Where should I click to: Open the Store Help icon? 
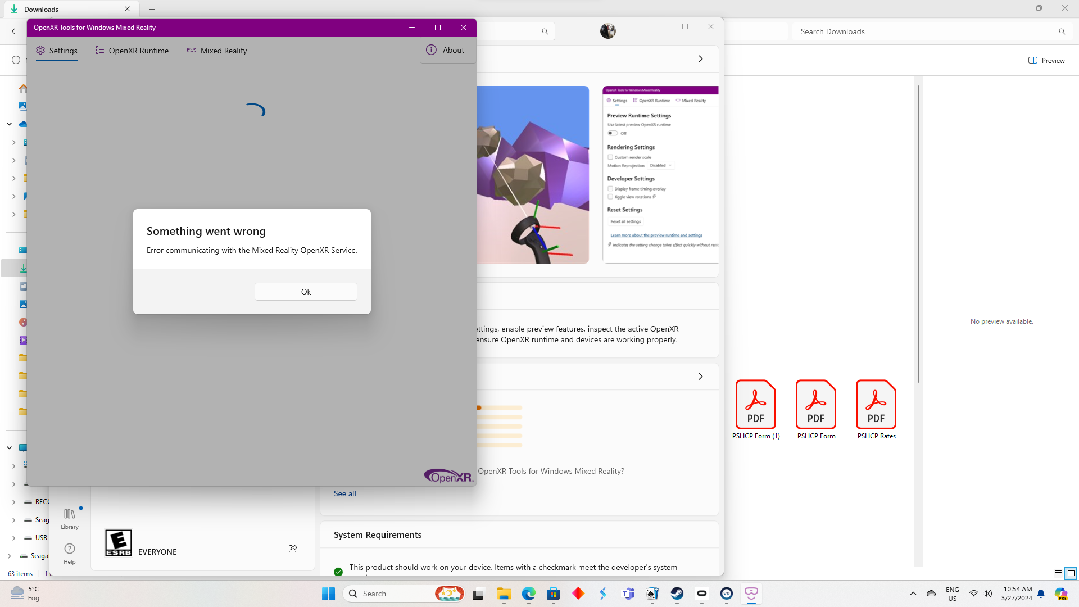pos(70,554)
